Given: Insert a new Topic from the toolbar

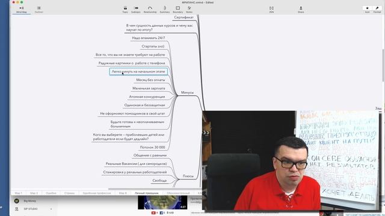Looking at the screenshot, I should click(125, 10).
